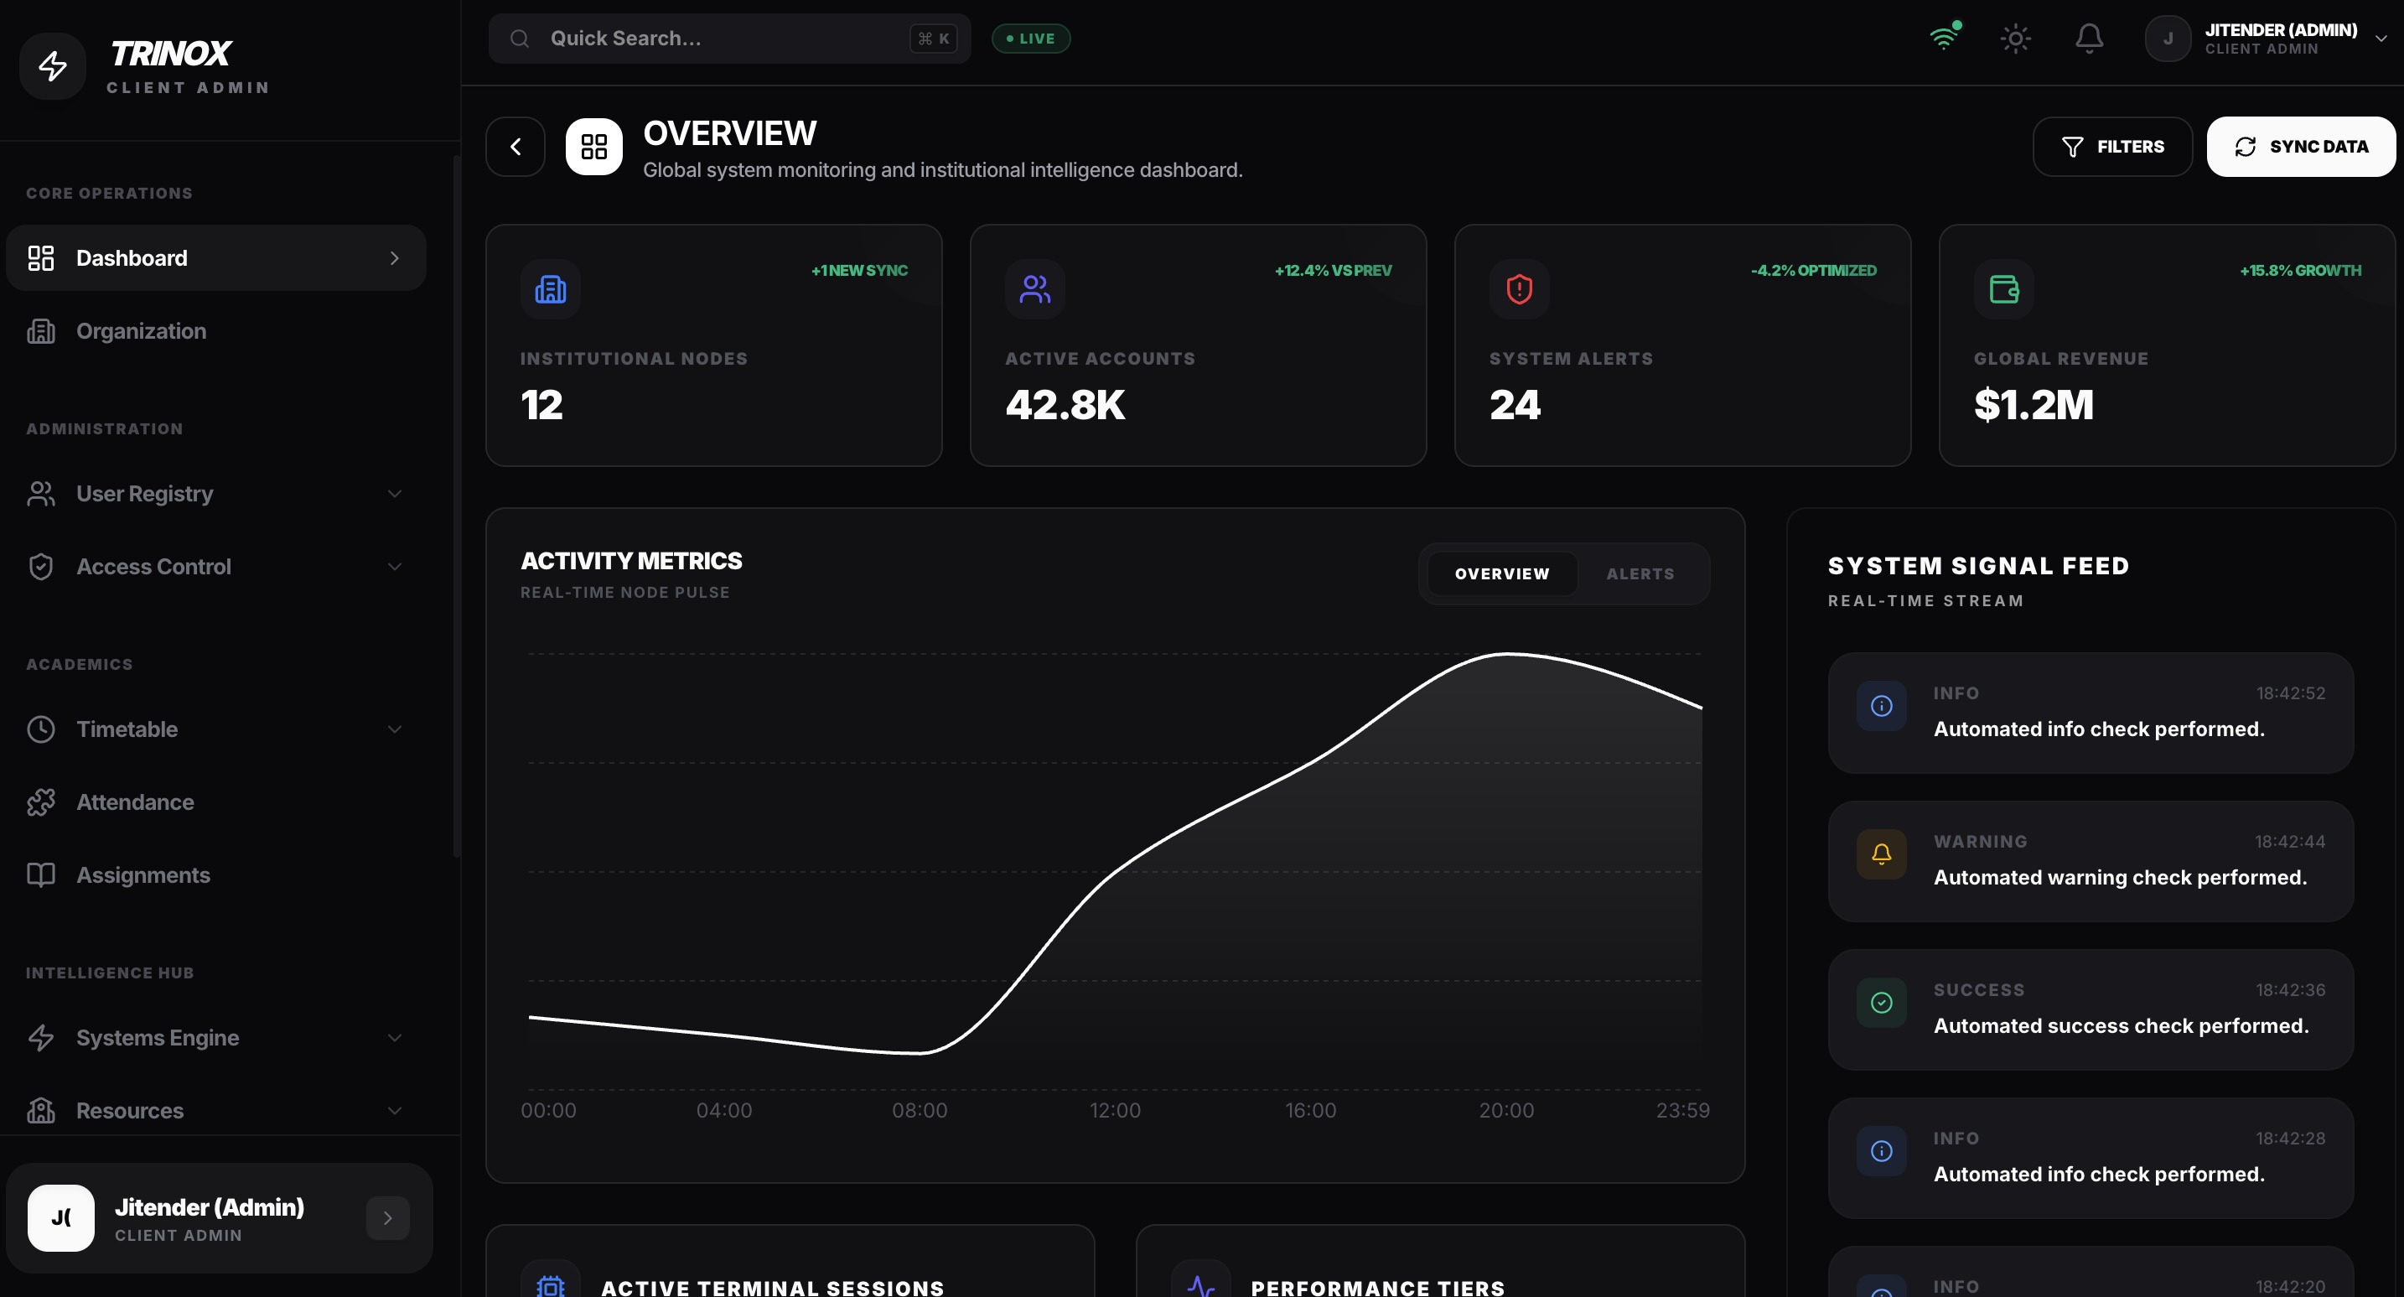This screenshot has height=1297, width=2404.
Task: Click the User Registry people icon
Action: click(x=41, y=493)
